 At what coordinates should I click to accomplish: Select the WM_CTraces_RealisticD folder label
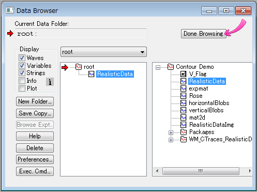coord(220,139)
